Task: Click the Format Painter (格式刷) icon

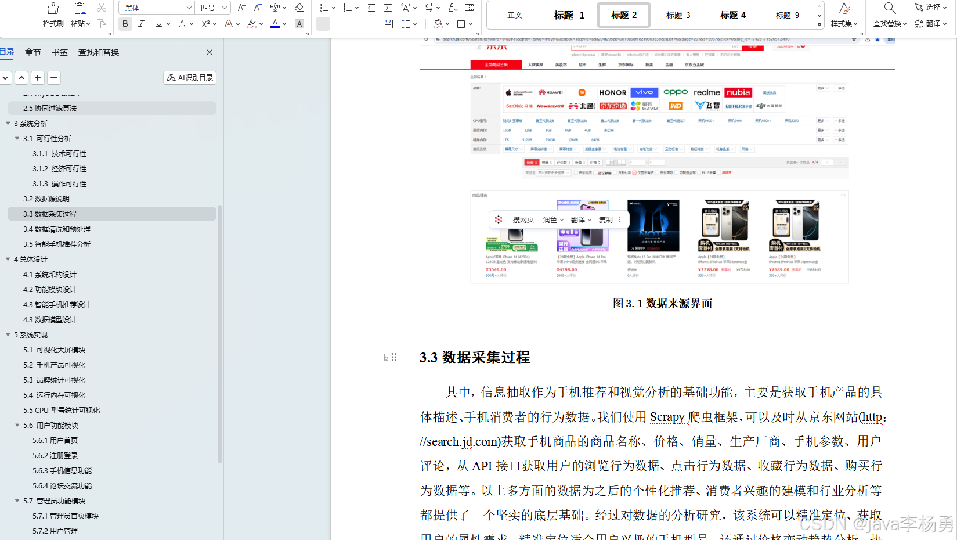Action: pos(53,8)
